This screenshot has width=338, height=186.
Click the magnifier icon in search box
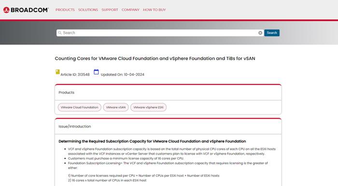click(x=60, y=33)
